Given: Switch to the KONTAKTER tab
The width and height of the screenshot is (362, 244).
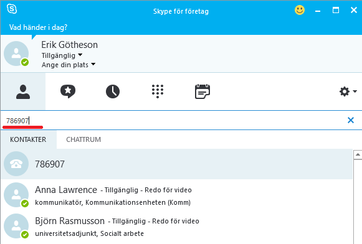Looking at the screenshot, I should click(x=28, y=139).
